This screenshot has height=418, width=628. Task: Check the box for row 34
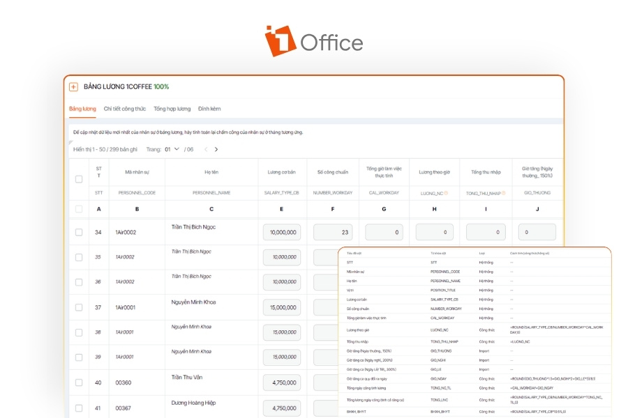[x=79, y=233]
